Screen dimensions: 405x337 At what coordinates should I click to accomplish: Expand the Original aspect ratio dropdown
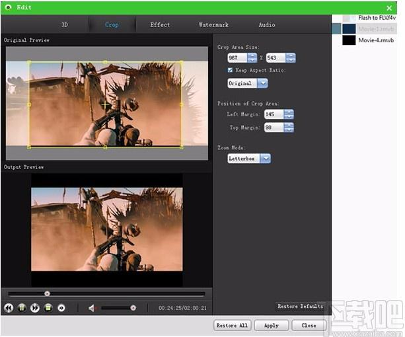pyautogui.click(x=263, y=83)
